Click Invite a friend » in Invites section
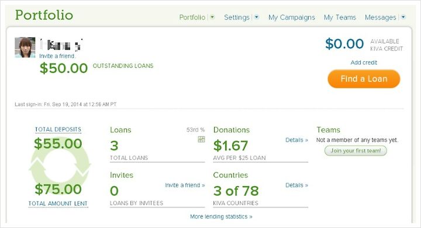 [185, 185]
